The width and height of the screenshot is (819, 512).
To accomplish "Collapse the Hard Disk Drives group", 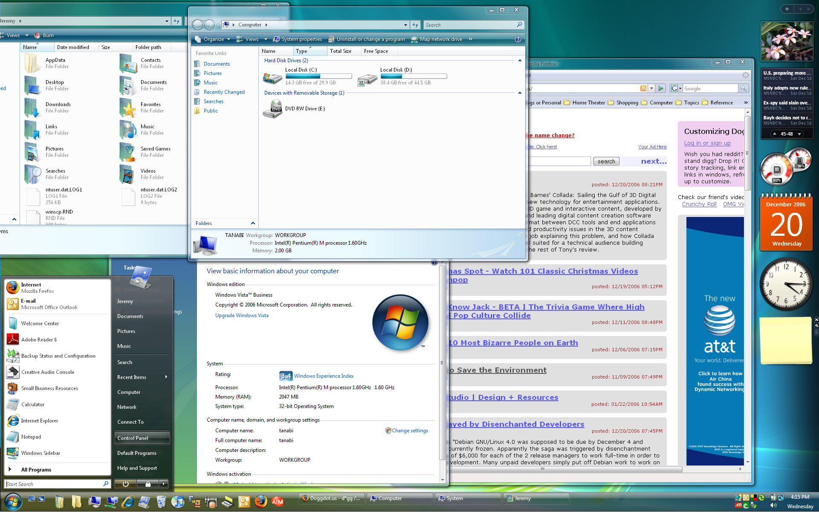I will click(519, 61).
